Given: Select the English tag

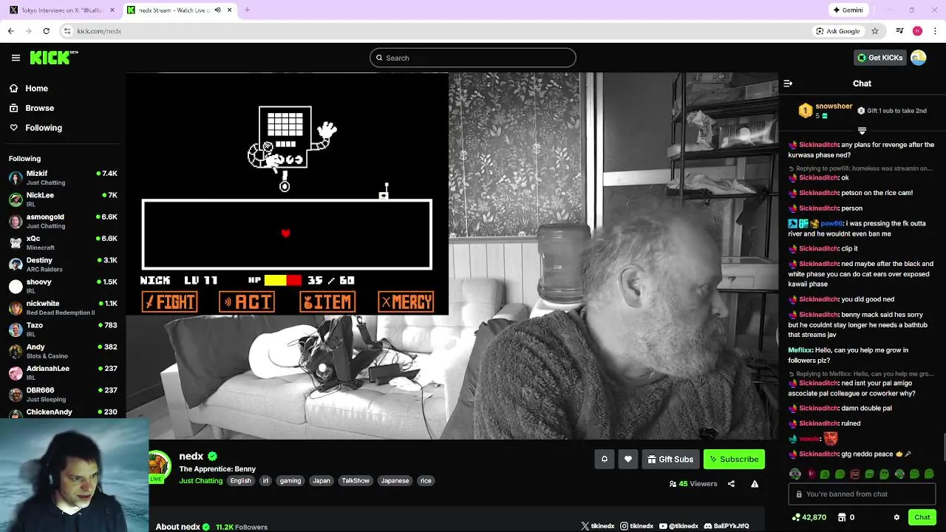Looking at the screenshot, I should coord(240,480).
